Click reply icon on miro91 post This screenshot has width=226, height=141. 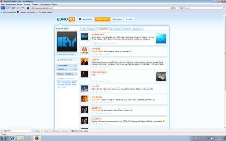point(96,54)
